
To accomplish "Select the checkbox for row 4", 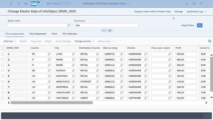I will pos(3,70).
